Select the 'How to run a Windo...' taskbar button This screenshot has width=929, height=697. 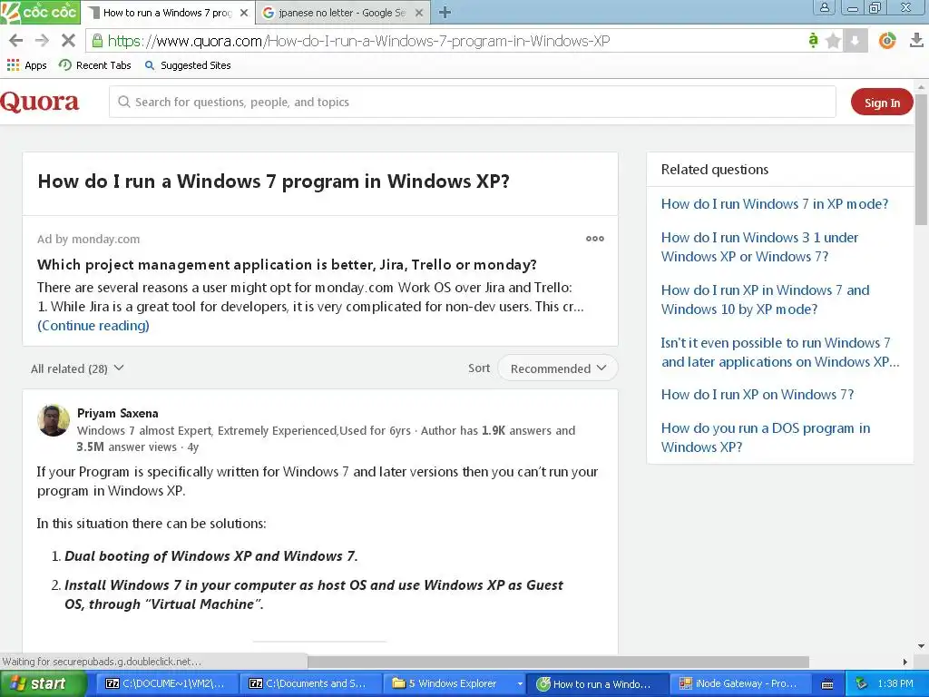[x=598, y=683]
